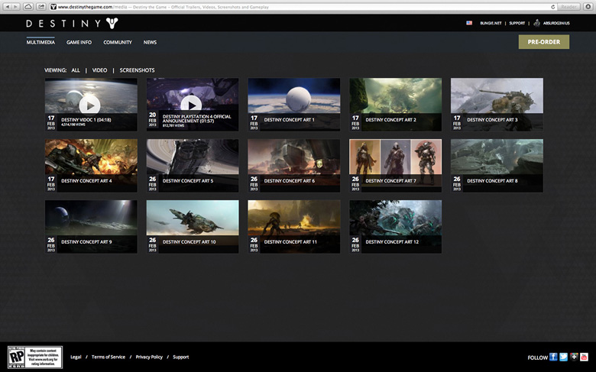596x372 pixels.
Task: Open Destiny's Facebook page from the footer
Action: (x=554, y=357)
